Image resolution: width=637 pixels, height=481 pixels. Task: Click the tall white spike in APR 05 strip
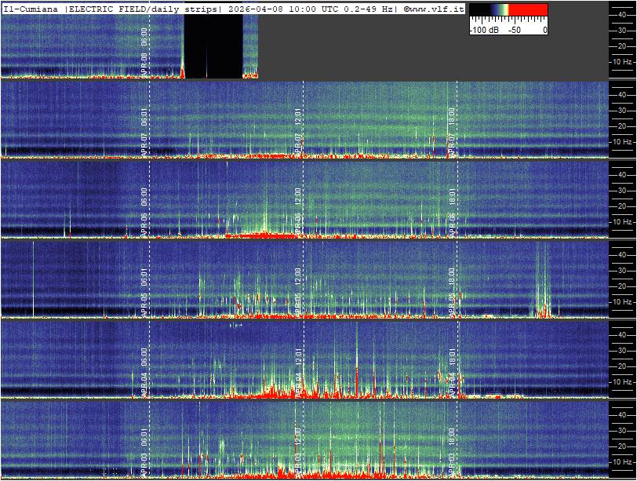33,279
